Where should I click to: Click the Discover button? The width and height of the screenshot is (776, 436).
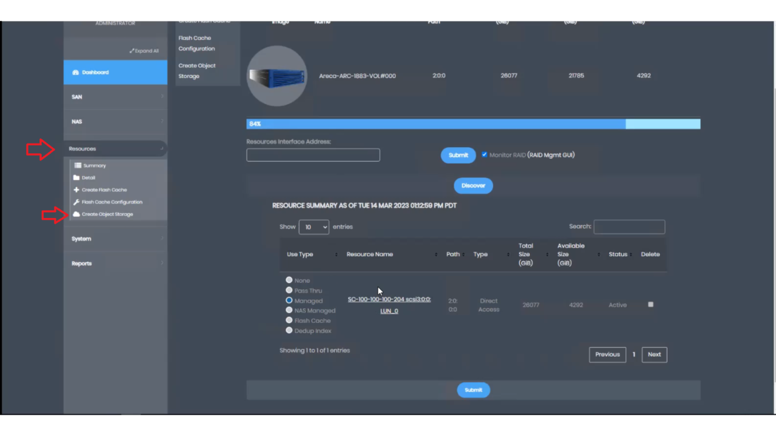coord(473,185)
